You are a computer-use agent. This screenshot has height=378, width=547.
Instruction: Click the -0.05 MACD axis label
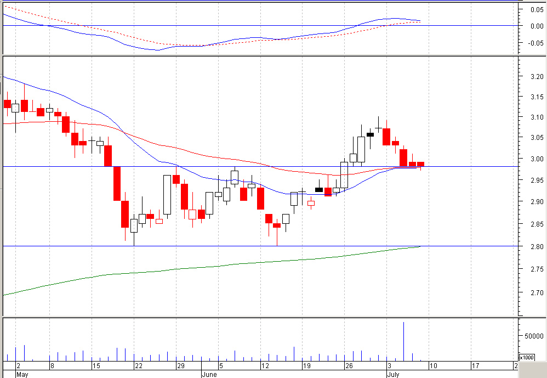536,43
